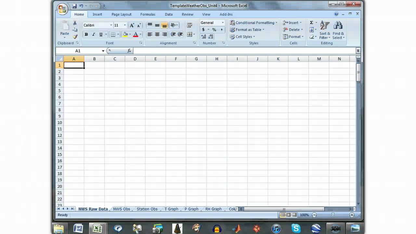Toggle Wrap Text icon
Image resolution: width=416 pixels, height=234 pixels.
(190, 25)
